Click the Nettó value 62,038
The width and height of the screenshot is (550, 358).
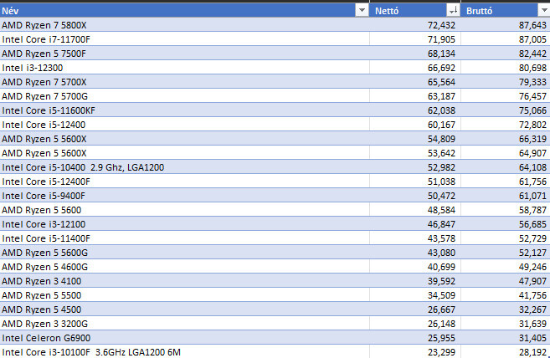click(x=441, y=110)
